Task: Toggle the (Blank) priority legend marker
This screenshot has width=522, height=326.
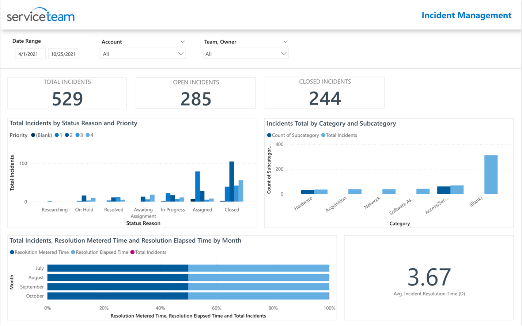Action: (41, 135)
